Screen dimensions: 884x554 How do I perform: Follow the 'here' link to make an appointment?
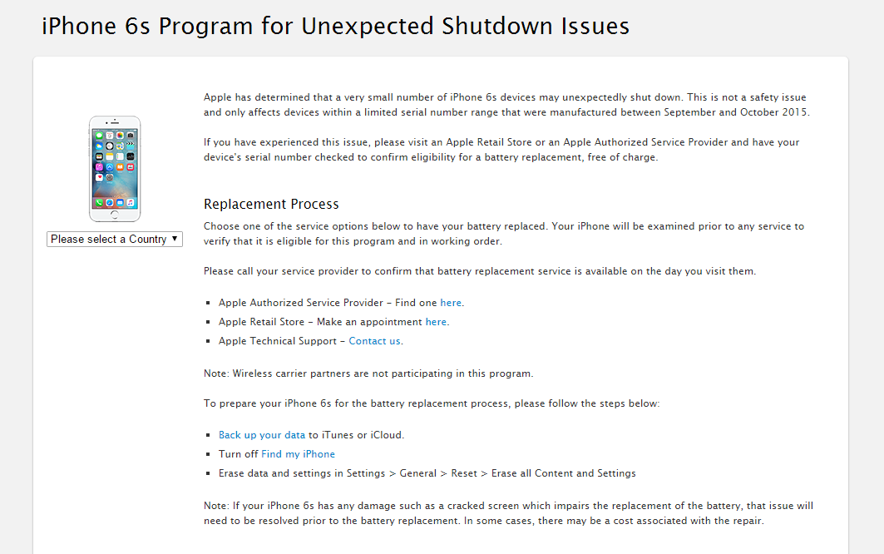tap(436, 322)
